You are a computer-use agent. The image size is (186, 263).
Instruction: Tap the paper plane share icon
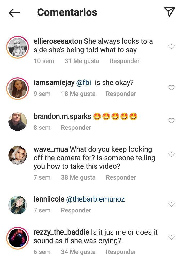click(x=169, y=12)
